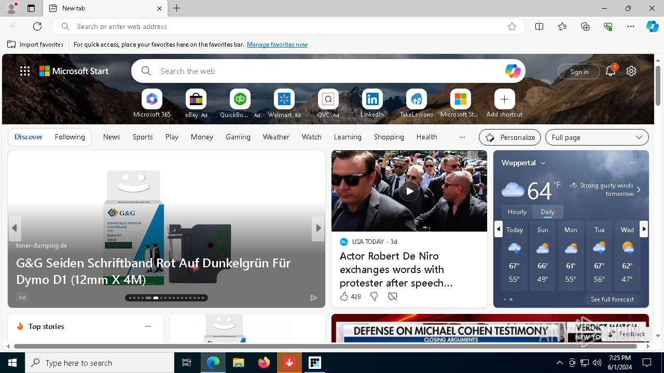Open the Copilot sidebar button
This screenshot has height=373, width=664.
coord(652,26)
